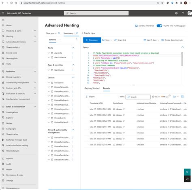Open Secure score in the sidebar
This screenshot has height=190, width=192.
pyautogui.click(x=12, y=53)
